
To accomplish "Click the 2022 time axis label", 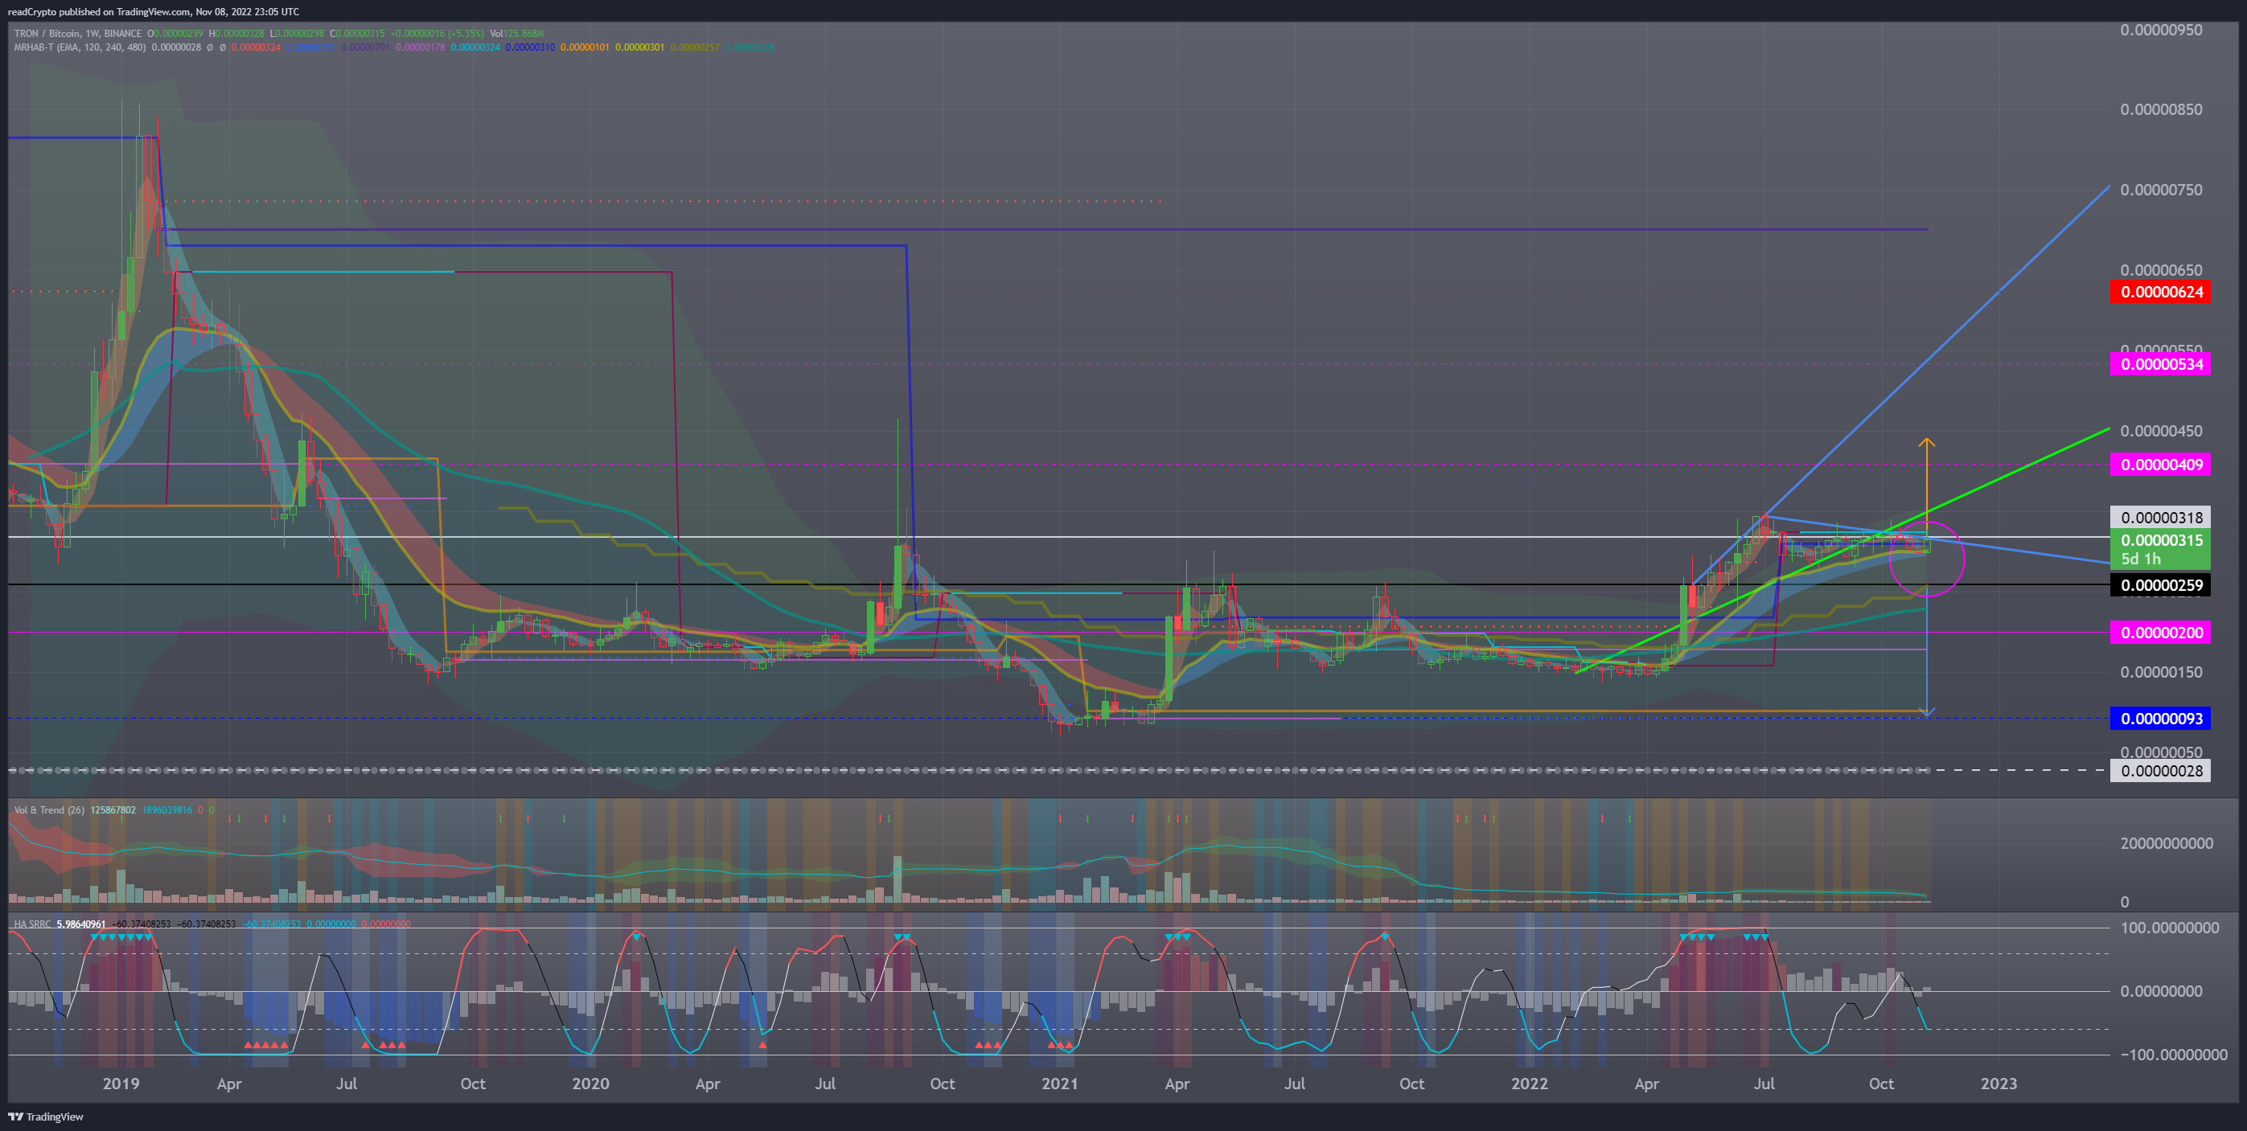I will (x=1529, y=1084).
